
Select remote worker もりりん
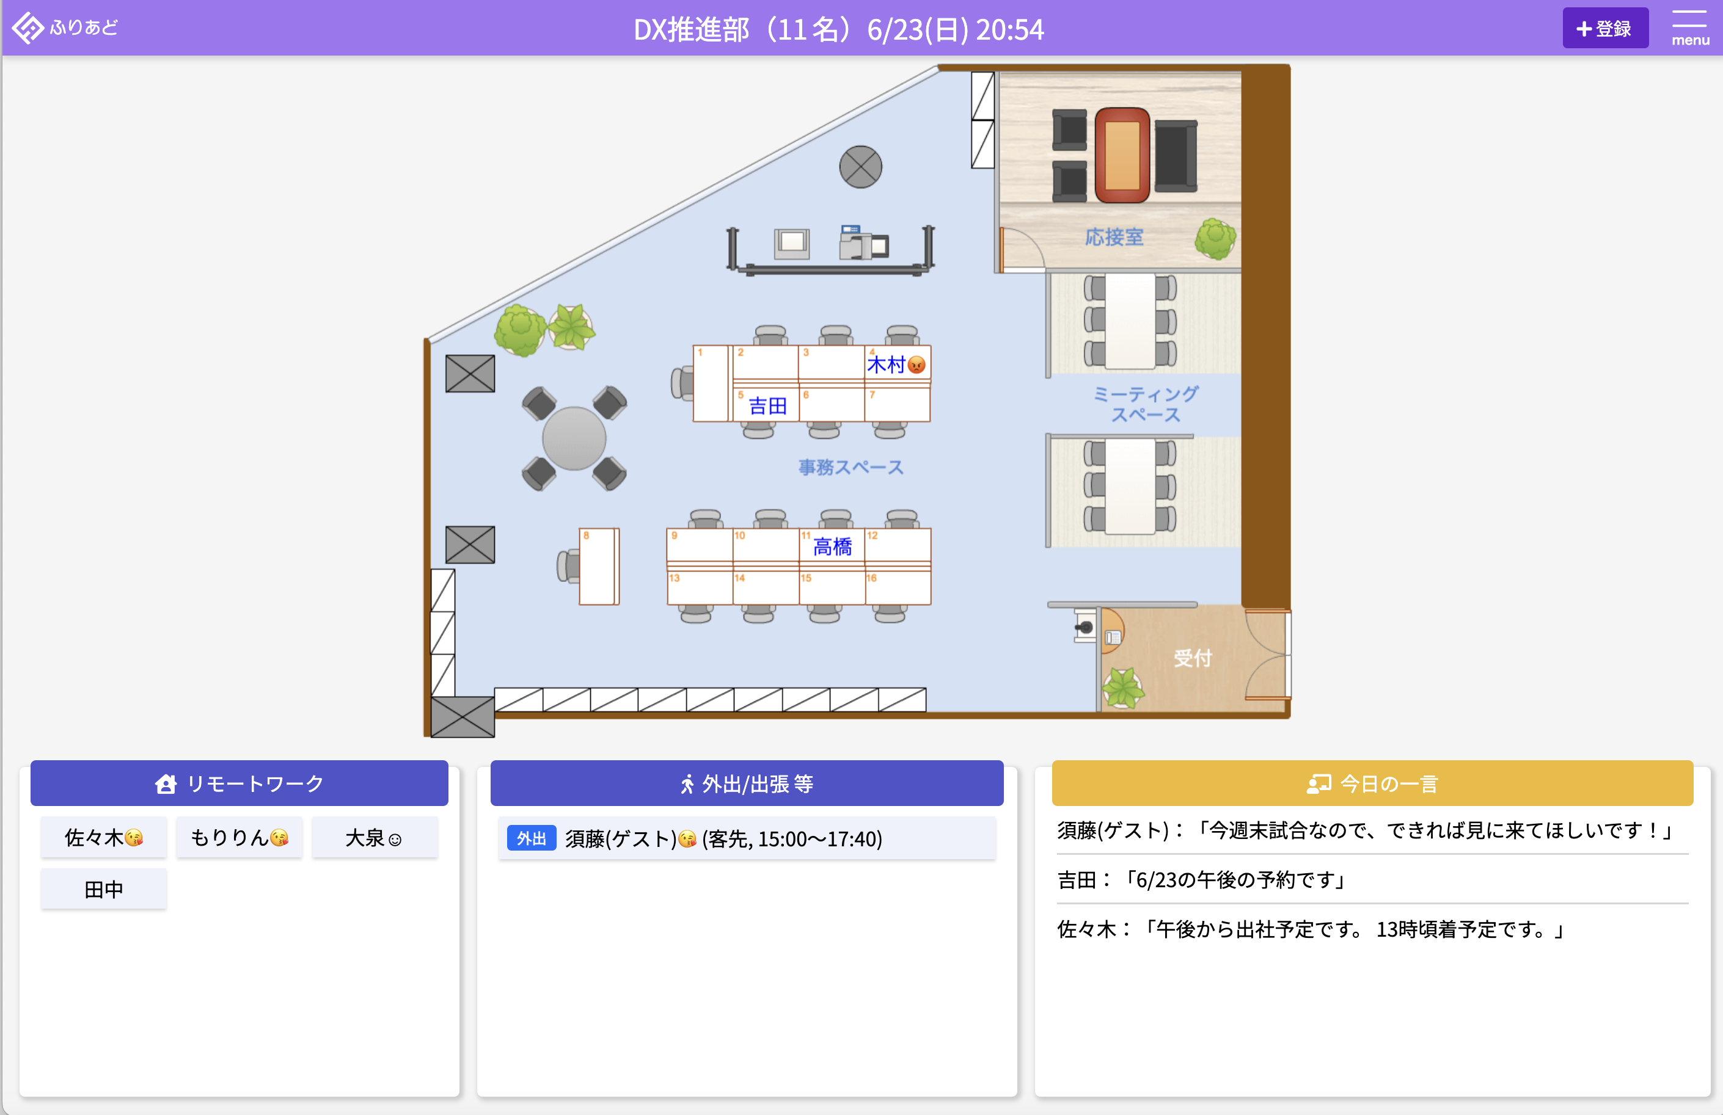tap(239, 837)
